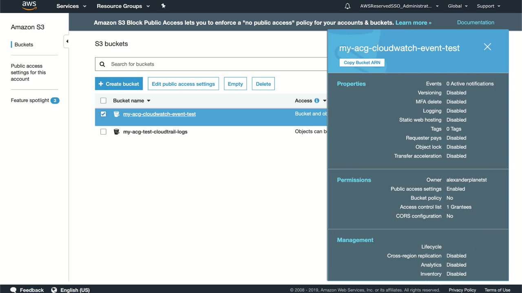This screenshot has width=522, height=293.
Task: Click the Logging Disabled value
Action: point(456,111)
